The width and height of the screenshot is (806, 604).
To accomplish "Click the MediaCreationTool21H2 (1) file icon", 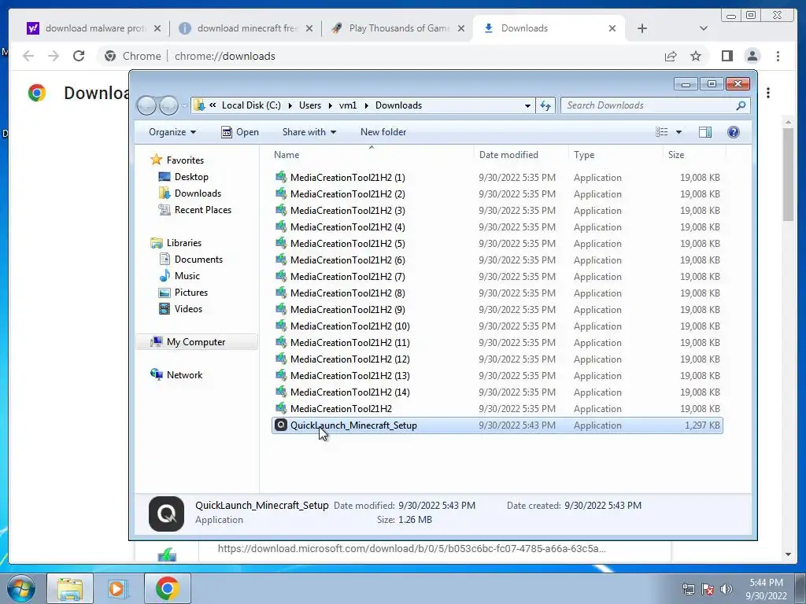I will point(281,177).
